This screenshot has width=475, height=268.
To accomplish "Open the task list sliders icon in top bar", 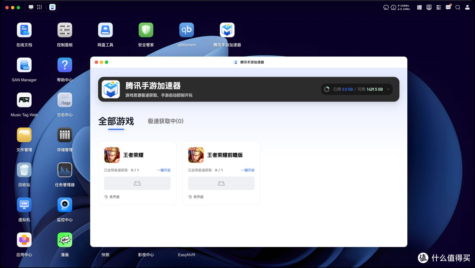I will coord(438,7).
